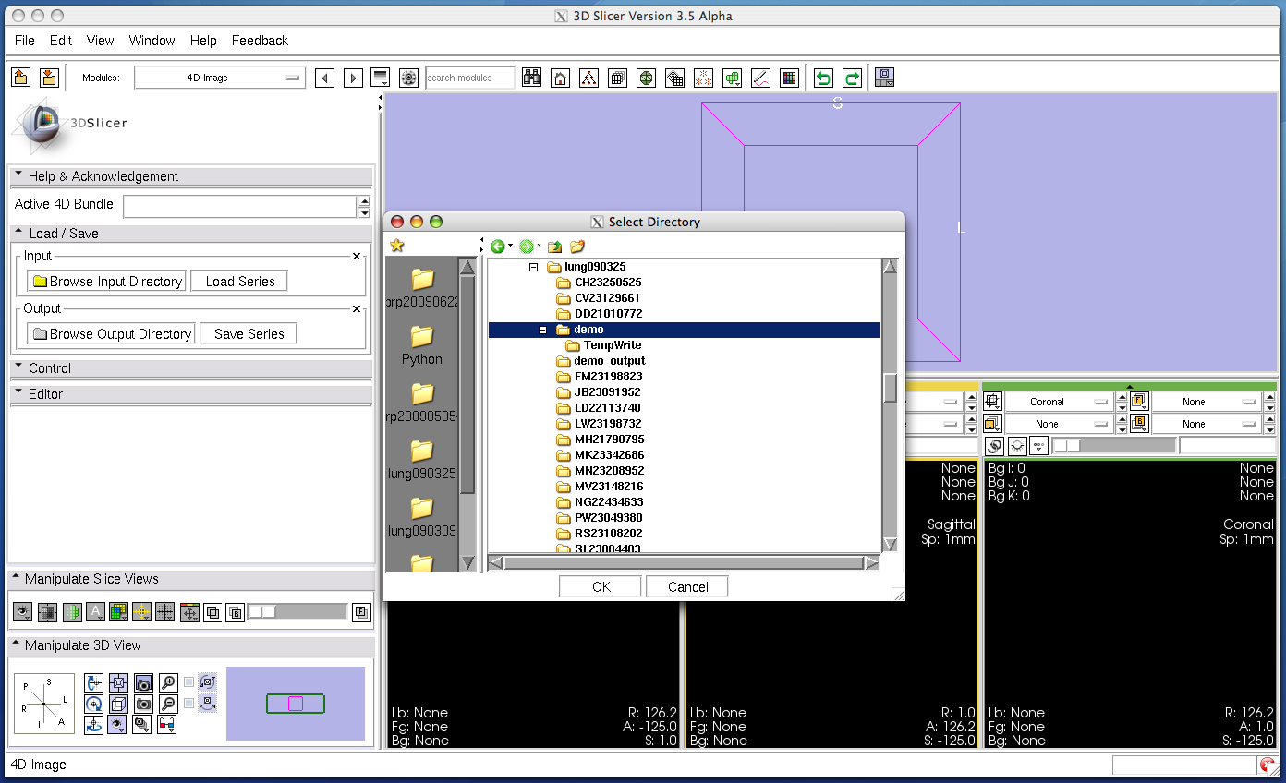The width and height of the screenshot is (1286, 783).
Task: Click OK in Select Directory dialog
Action: pos(601,587)
